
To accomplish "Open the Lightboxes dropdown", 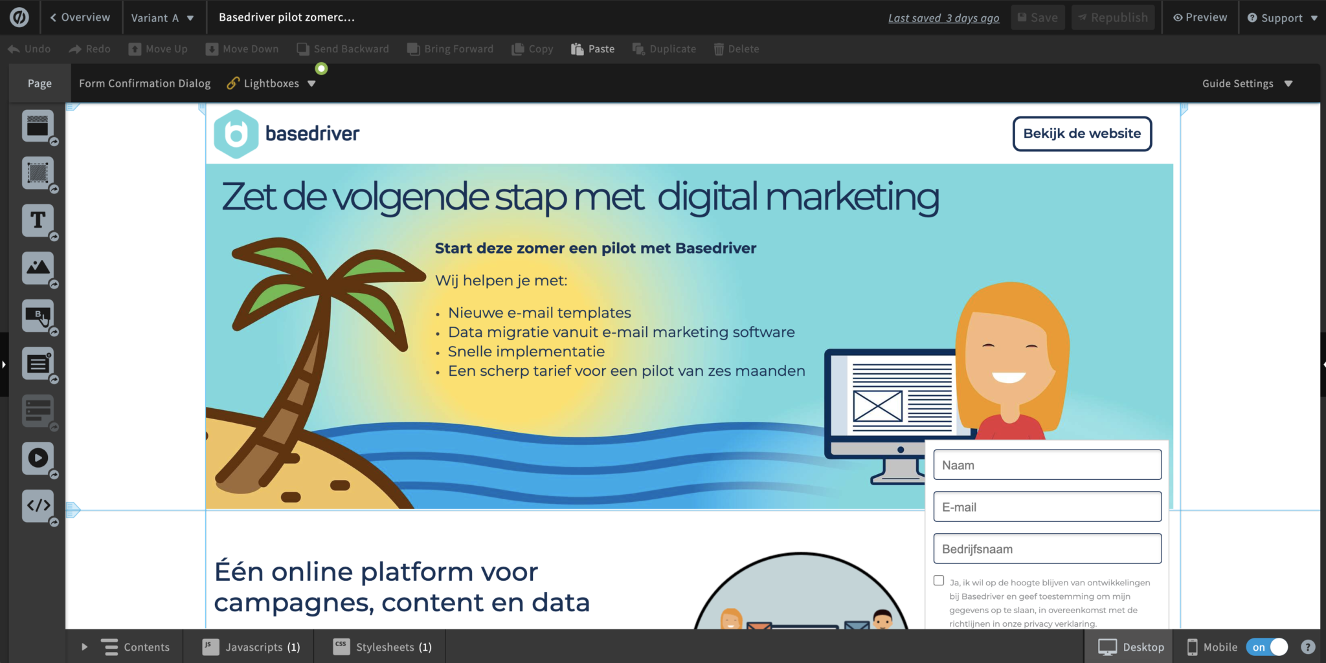I will [271, 83].
